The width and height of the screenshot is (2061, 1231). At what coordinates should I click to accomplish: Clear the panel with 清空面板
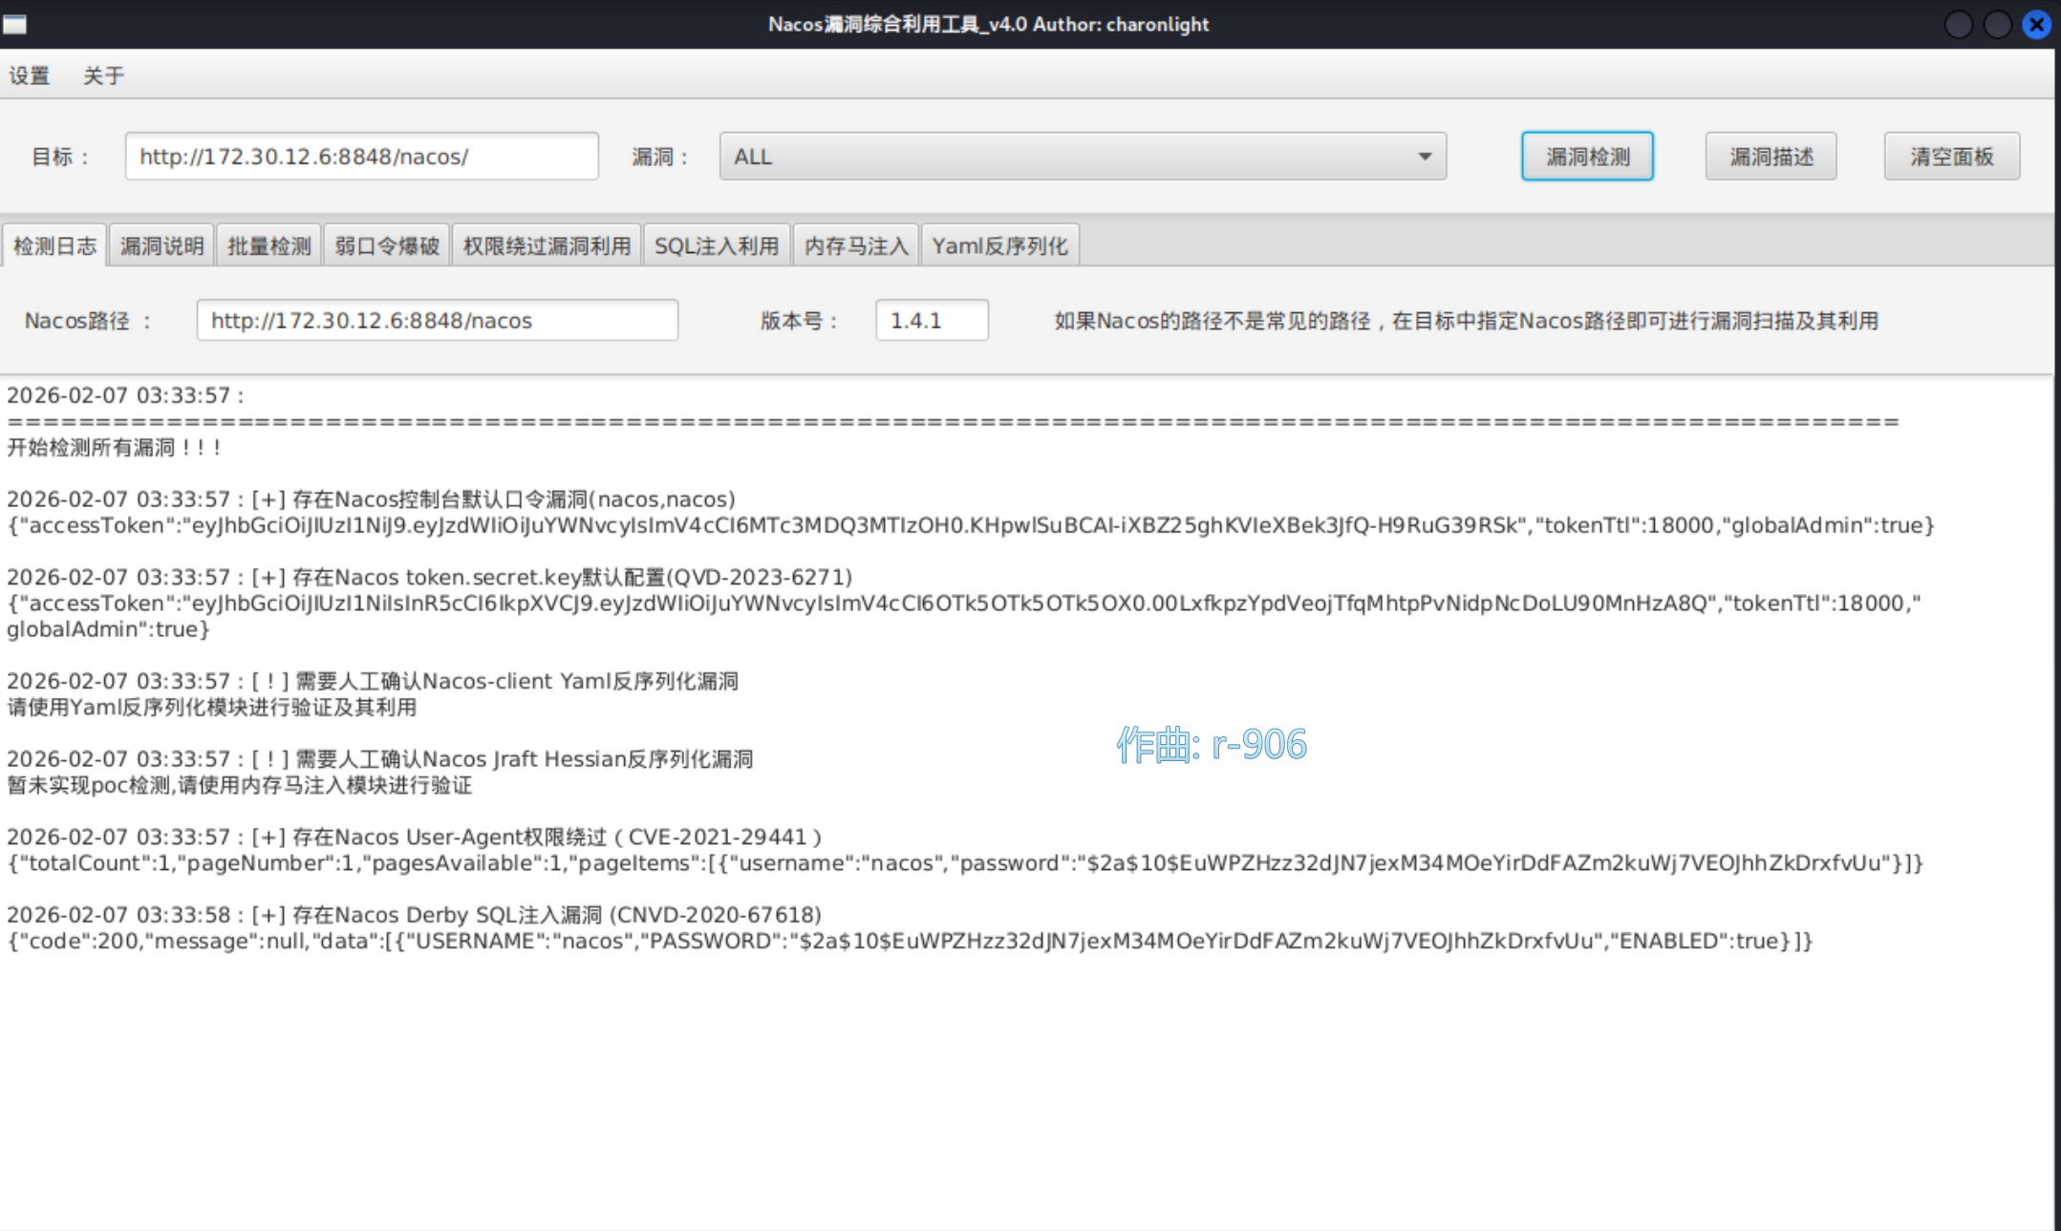[x=1951, y=157]
